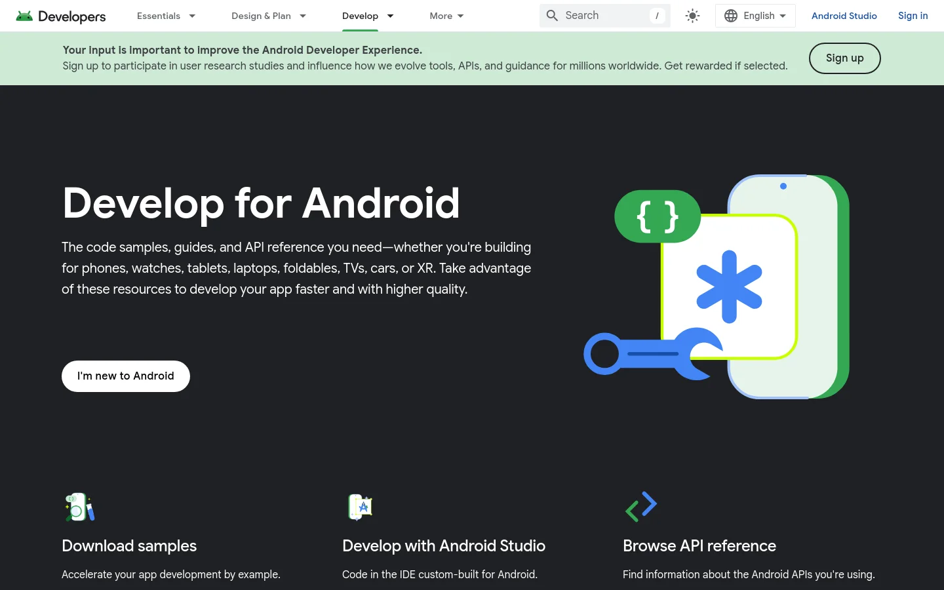Click the globe language icon
944x590 pixels.
[x=731, y=16]
